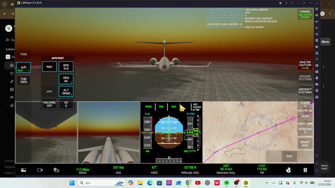Open Spotify from the taskbar
The width and height of the screenshot is (335, 188).
[227, 183]
